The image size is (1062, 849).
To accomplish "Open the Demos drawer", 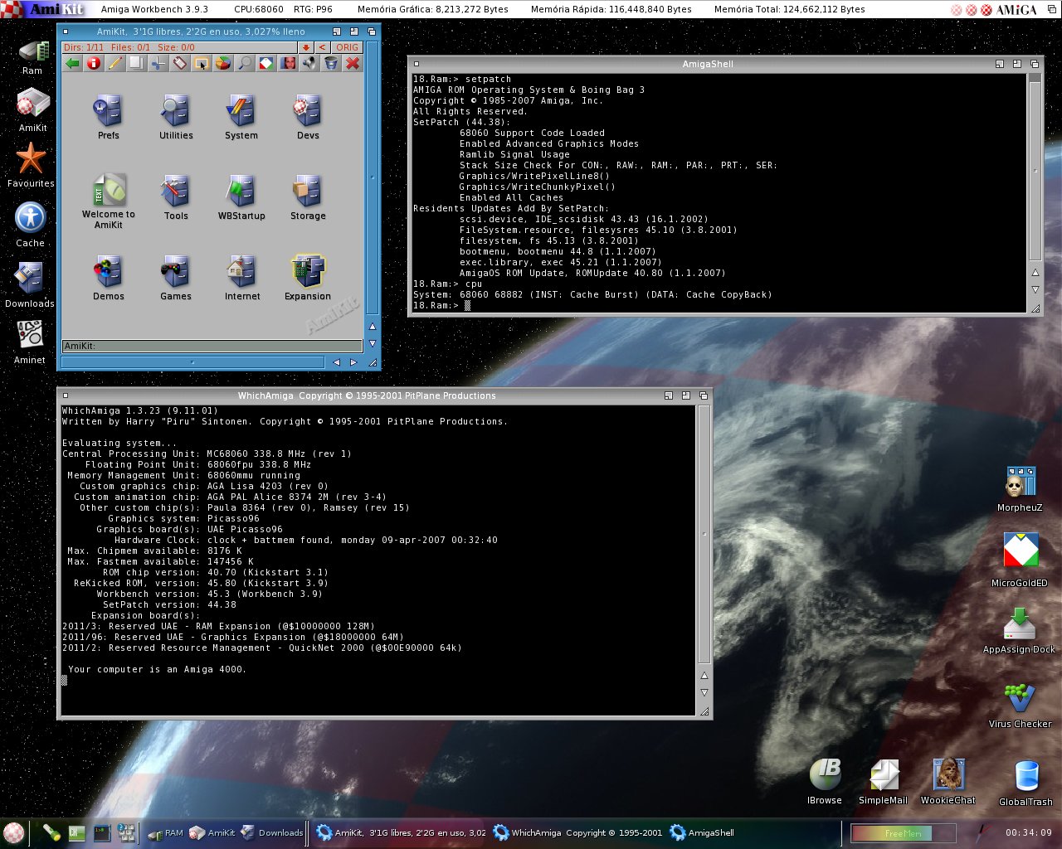I will click(109, 278).
